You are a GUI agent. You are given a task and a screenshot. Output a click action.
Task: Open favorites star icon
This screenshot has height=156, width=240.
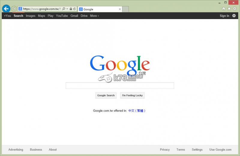[229, 9]
